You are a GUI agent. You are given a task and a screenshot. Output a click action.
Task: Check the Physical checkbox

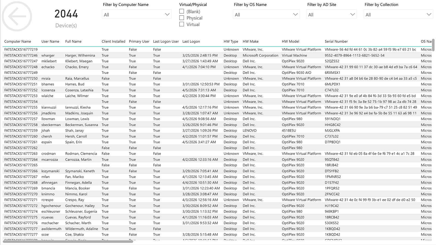(182, 18)
